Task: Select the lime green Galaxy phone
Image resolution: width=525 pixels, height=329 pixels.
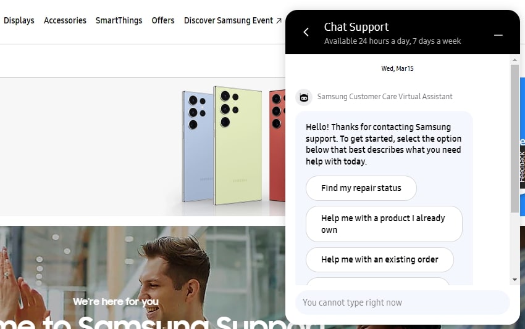Action: coord(237,145)
